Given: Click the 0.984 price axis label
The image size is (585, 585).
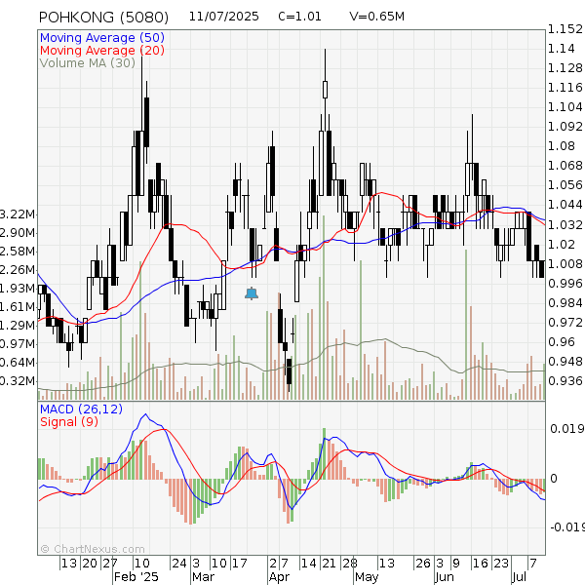Looking at the screenshot, I should pyautogui.click(x=565, y=302).
